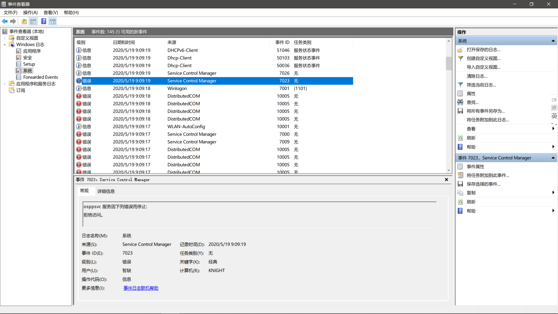Open 属性 from the actions pane
Viewport: 558px width, 314px height.
pos(471,93)
